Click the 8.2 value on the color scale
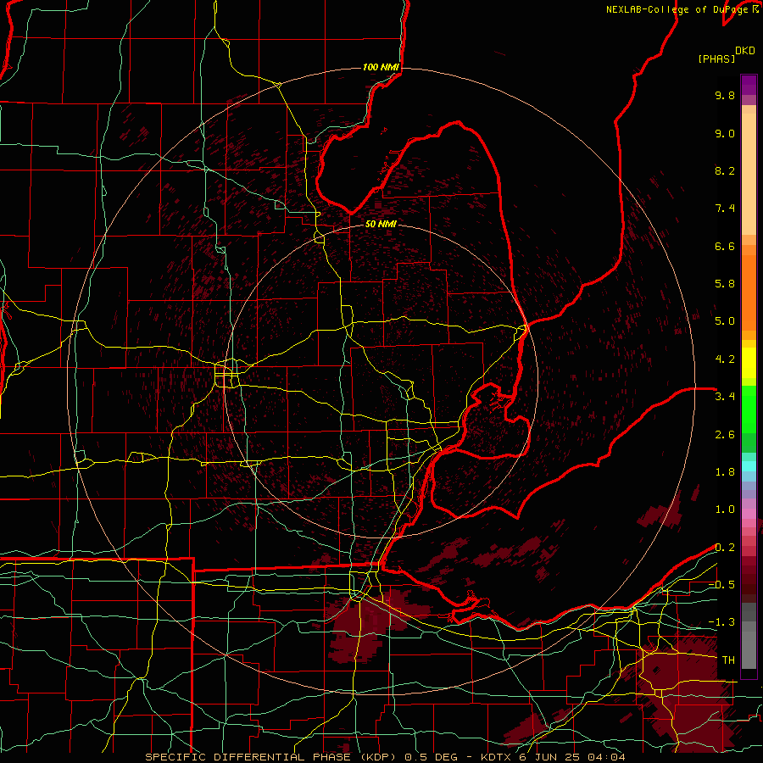 725,170
